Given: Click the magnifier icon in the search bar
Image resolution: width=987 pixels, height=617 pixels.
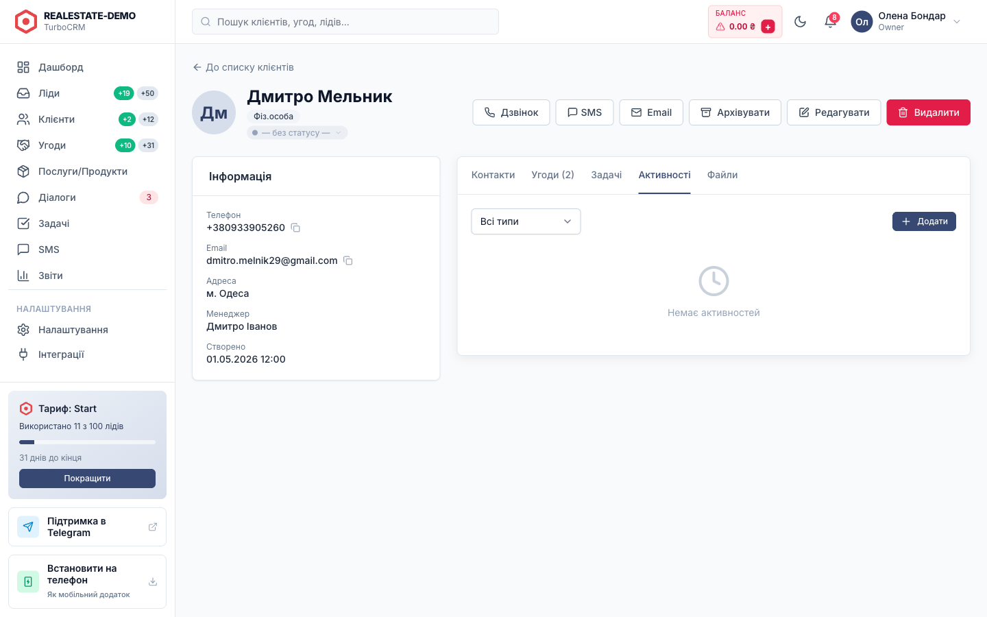Looking at the screenshot, I should (206, 22).
